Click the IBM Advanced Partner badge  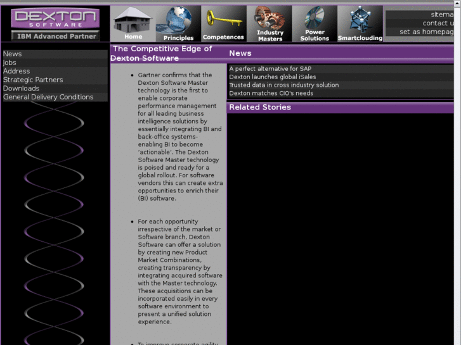[56, 36]
